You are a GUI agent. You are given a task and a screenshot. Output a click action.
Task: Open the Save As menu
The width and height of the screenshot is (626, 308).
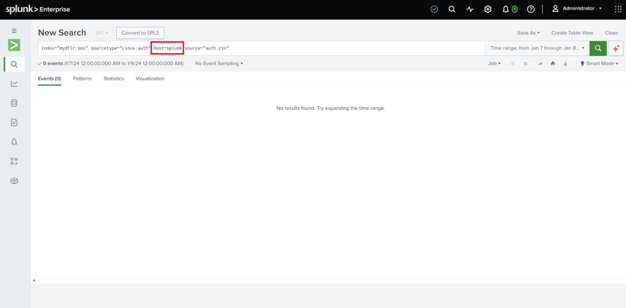528,33
